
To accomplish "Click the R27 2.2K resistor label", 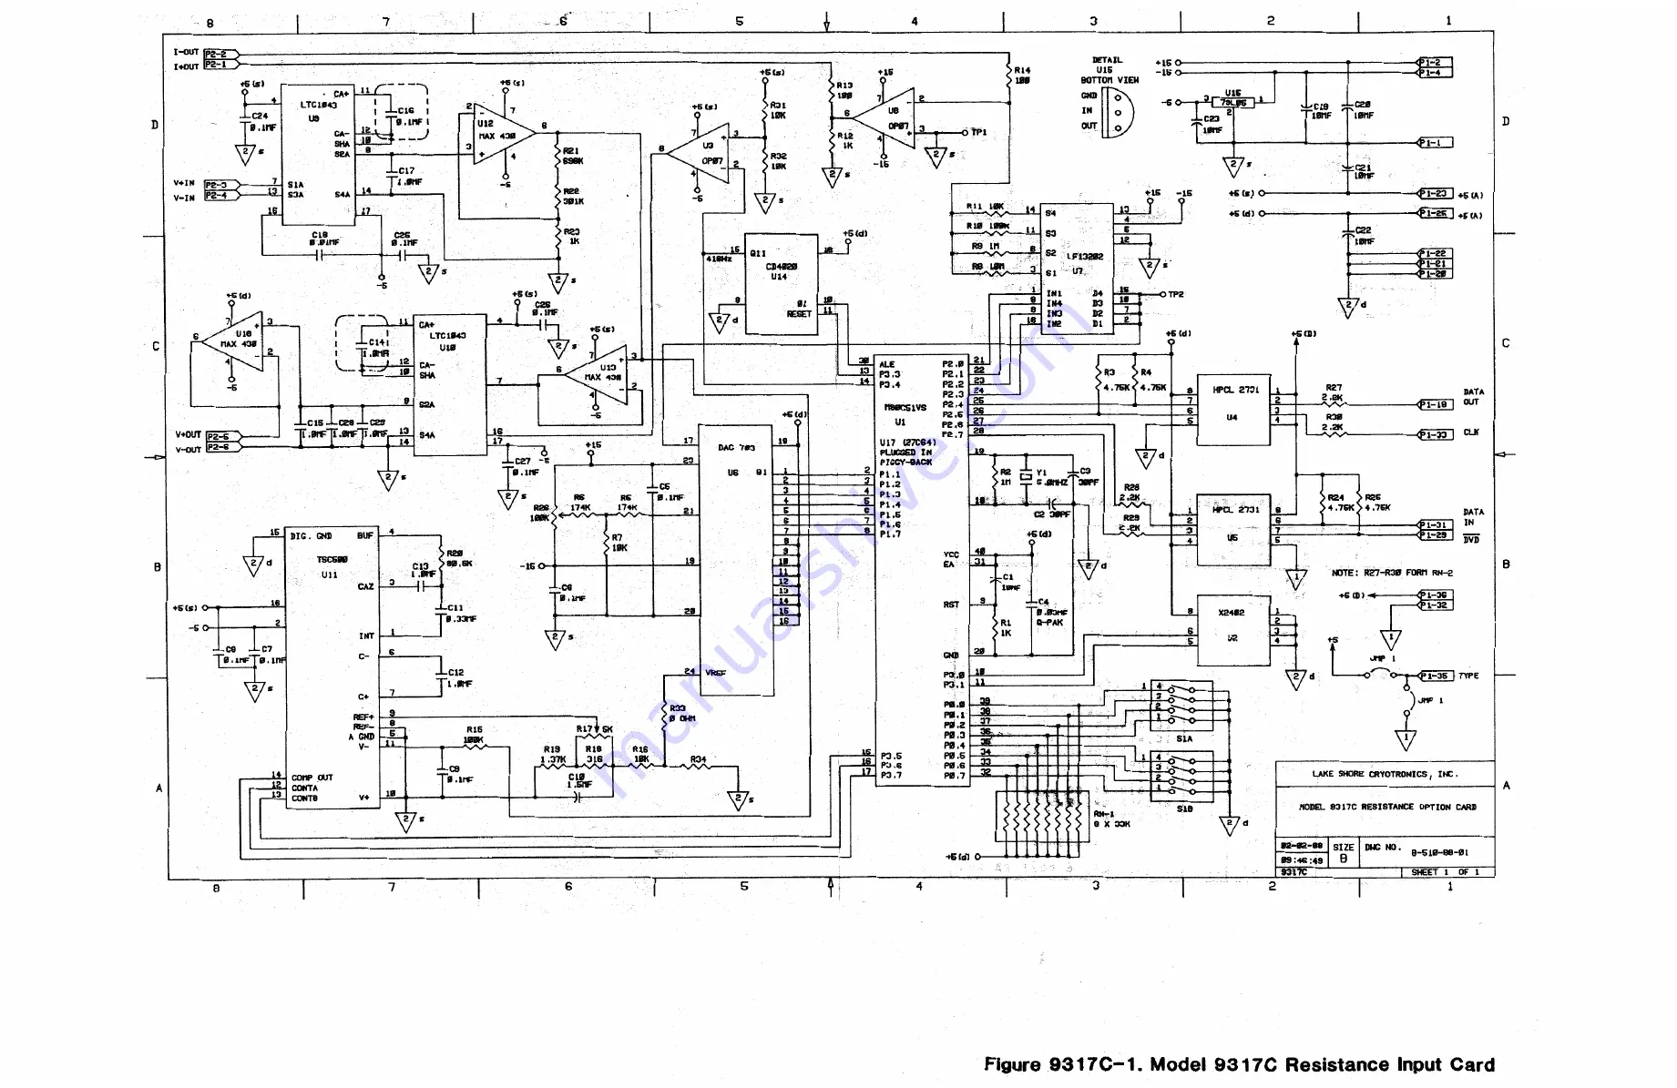I will click(x=1333, y=392).
